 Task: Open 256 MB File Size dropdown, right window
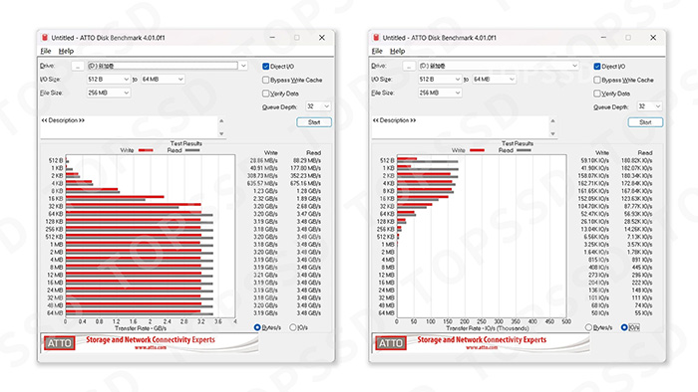click(x=440, y=93)
